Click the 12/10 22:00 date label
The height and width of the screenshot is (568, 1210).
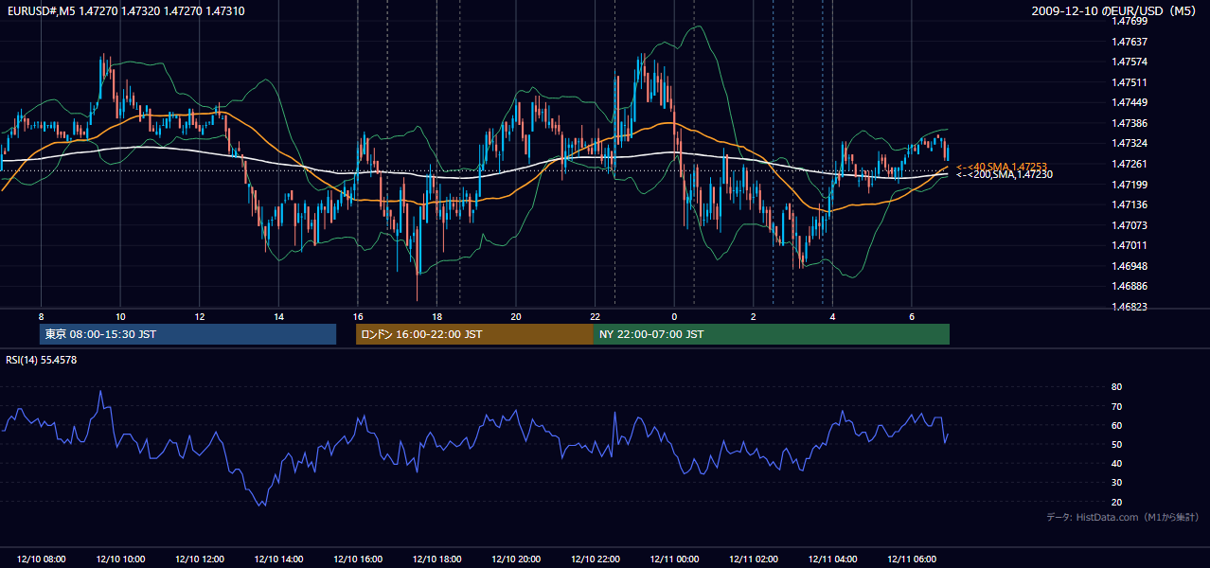(595, 559)
